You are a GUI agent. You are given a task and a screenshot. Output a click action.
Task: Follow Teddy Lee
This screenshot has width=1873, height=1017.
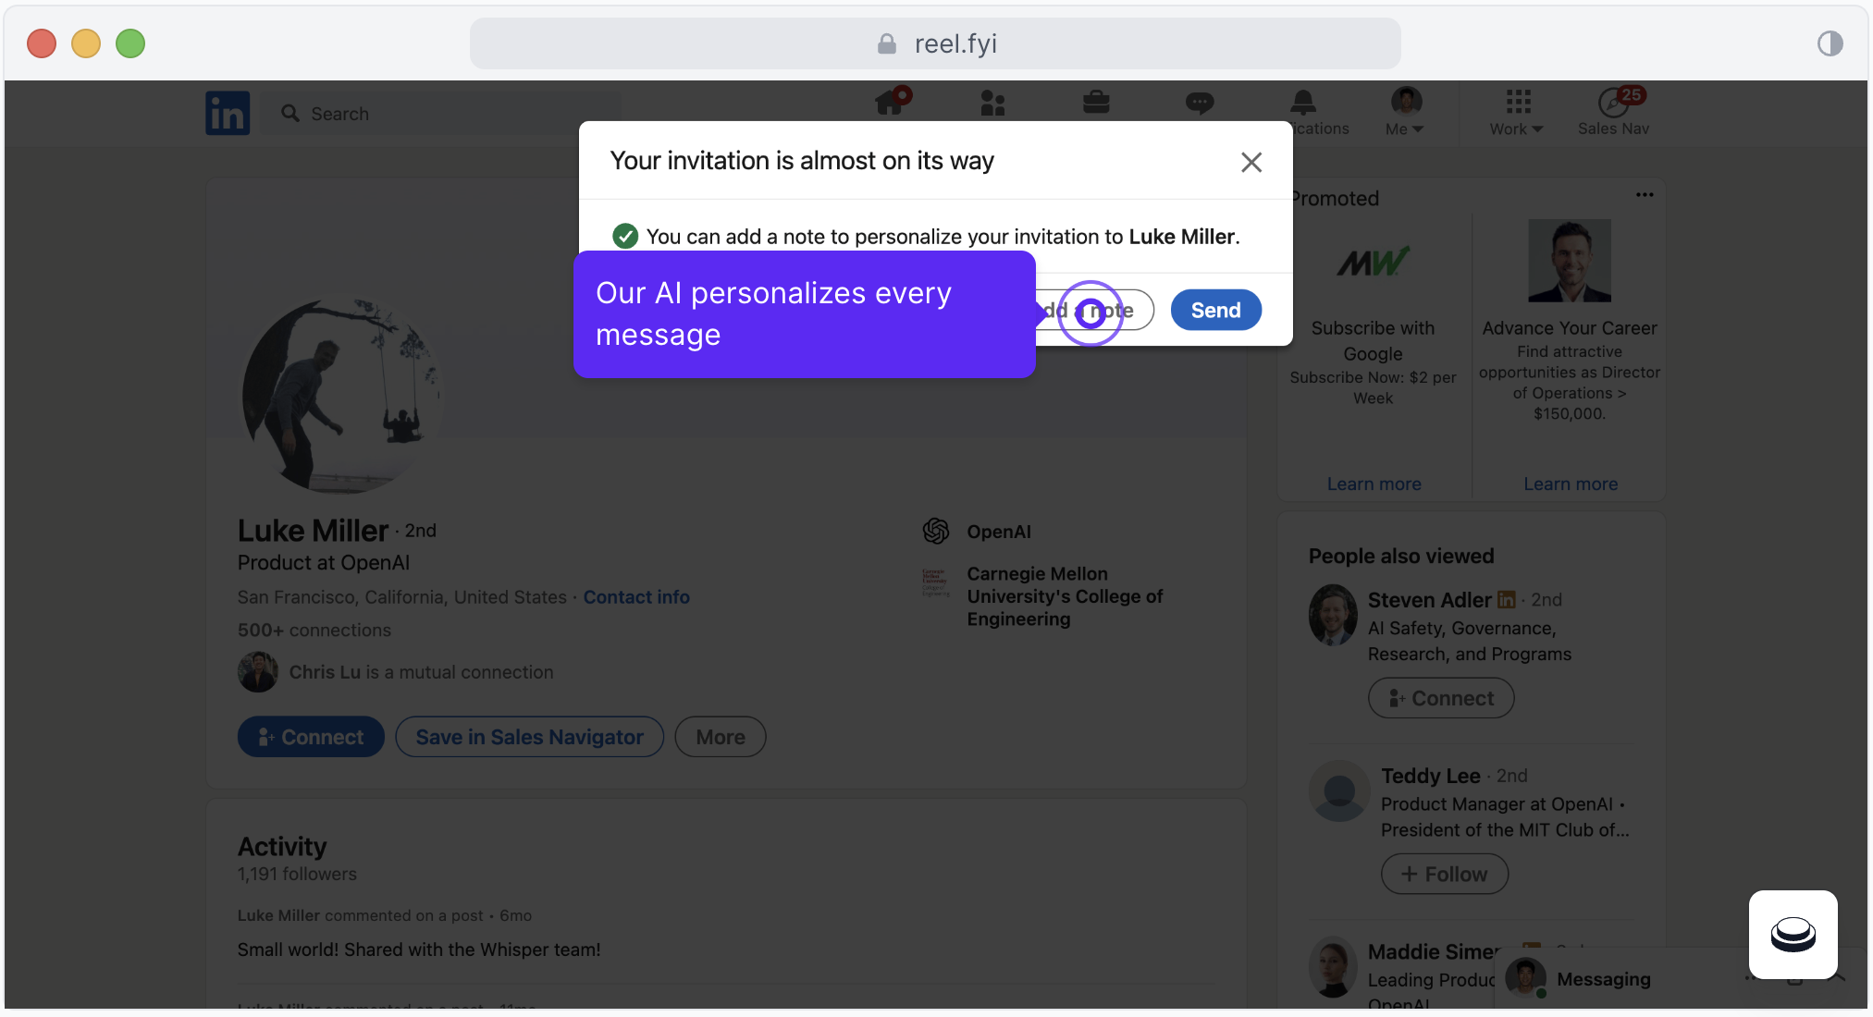tap(1445, 874)
